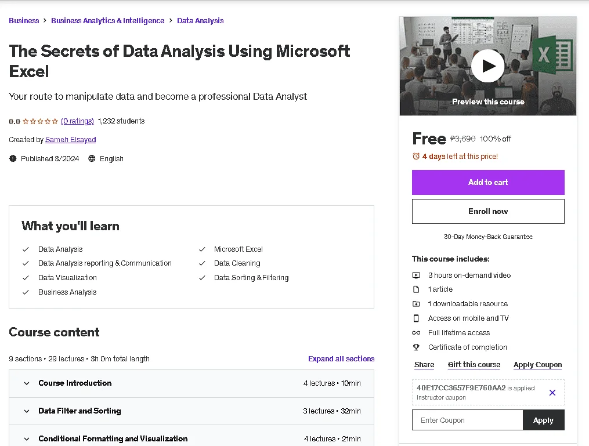Click the checkmark beside Data Sorting & Filtering
The image size is (589, 446).
(x=202, y=278)
